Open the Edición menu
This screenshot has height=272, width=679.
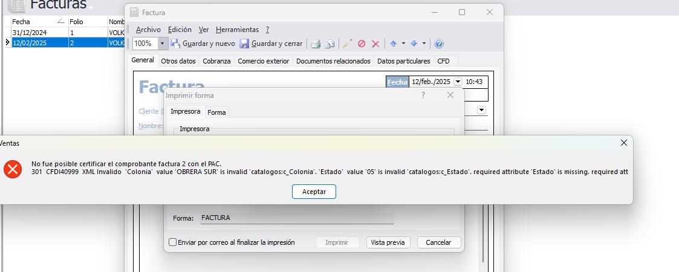180,30
